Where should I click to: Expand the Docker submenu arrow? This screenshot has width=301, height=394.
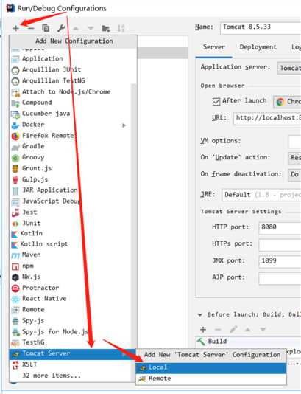(124, 125)
